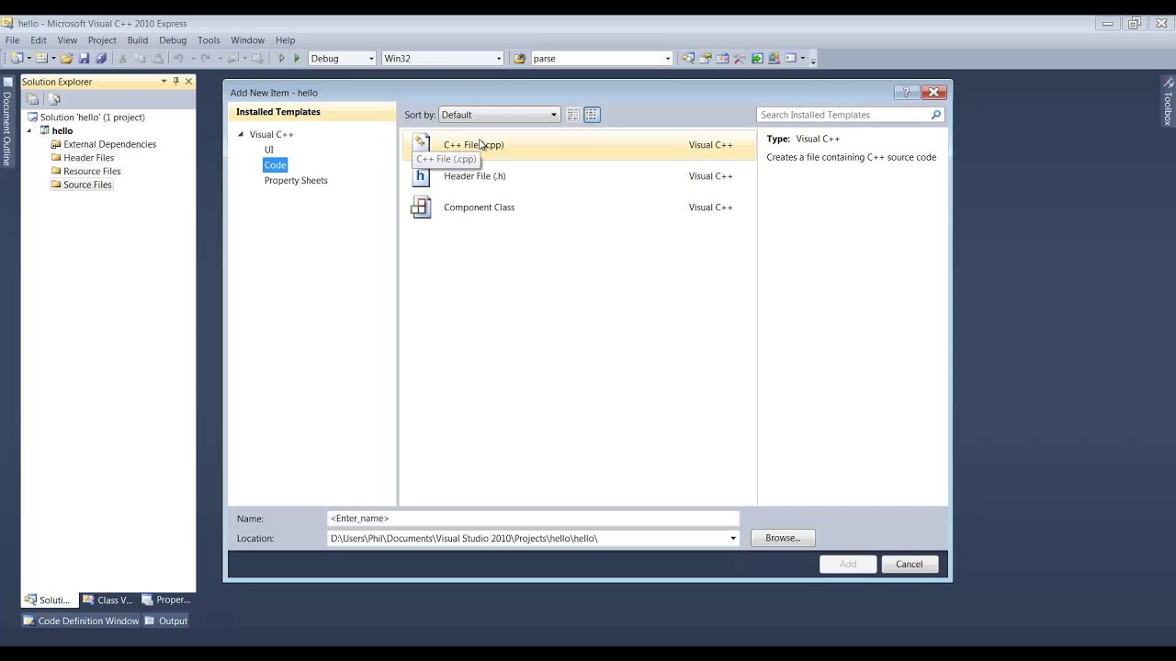Open the Project menu
1176x661 pixels.
coord(102,40)
